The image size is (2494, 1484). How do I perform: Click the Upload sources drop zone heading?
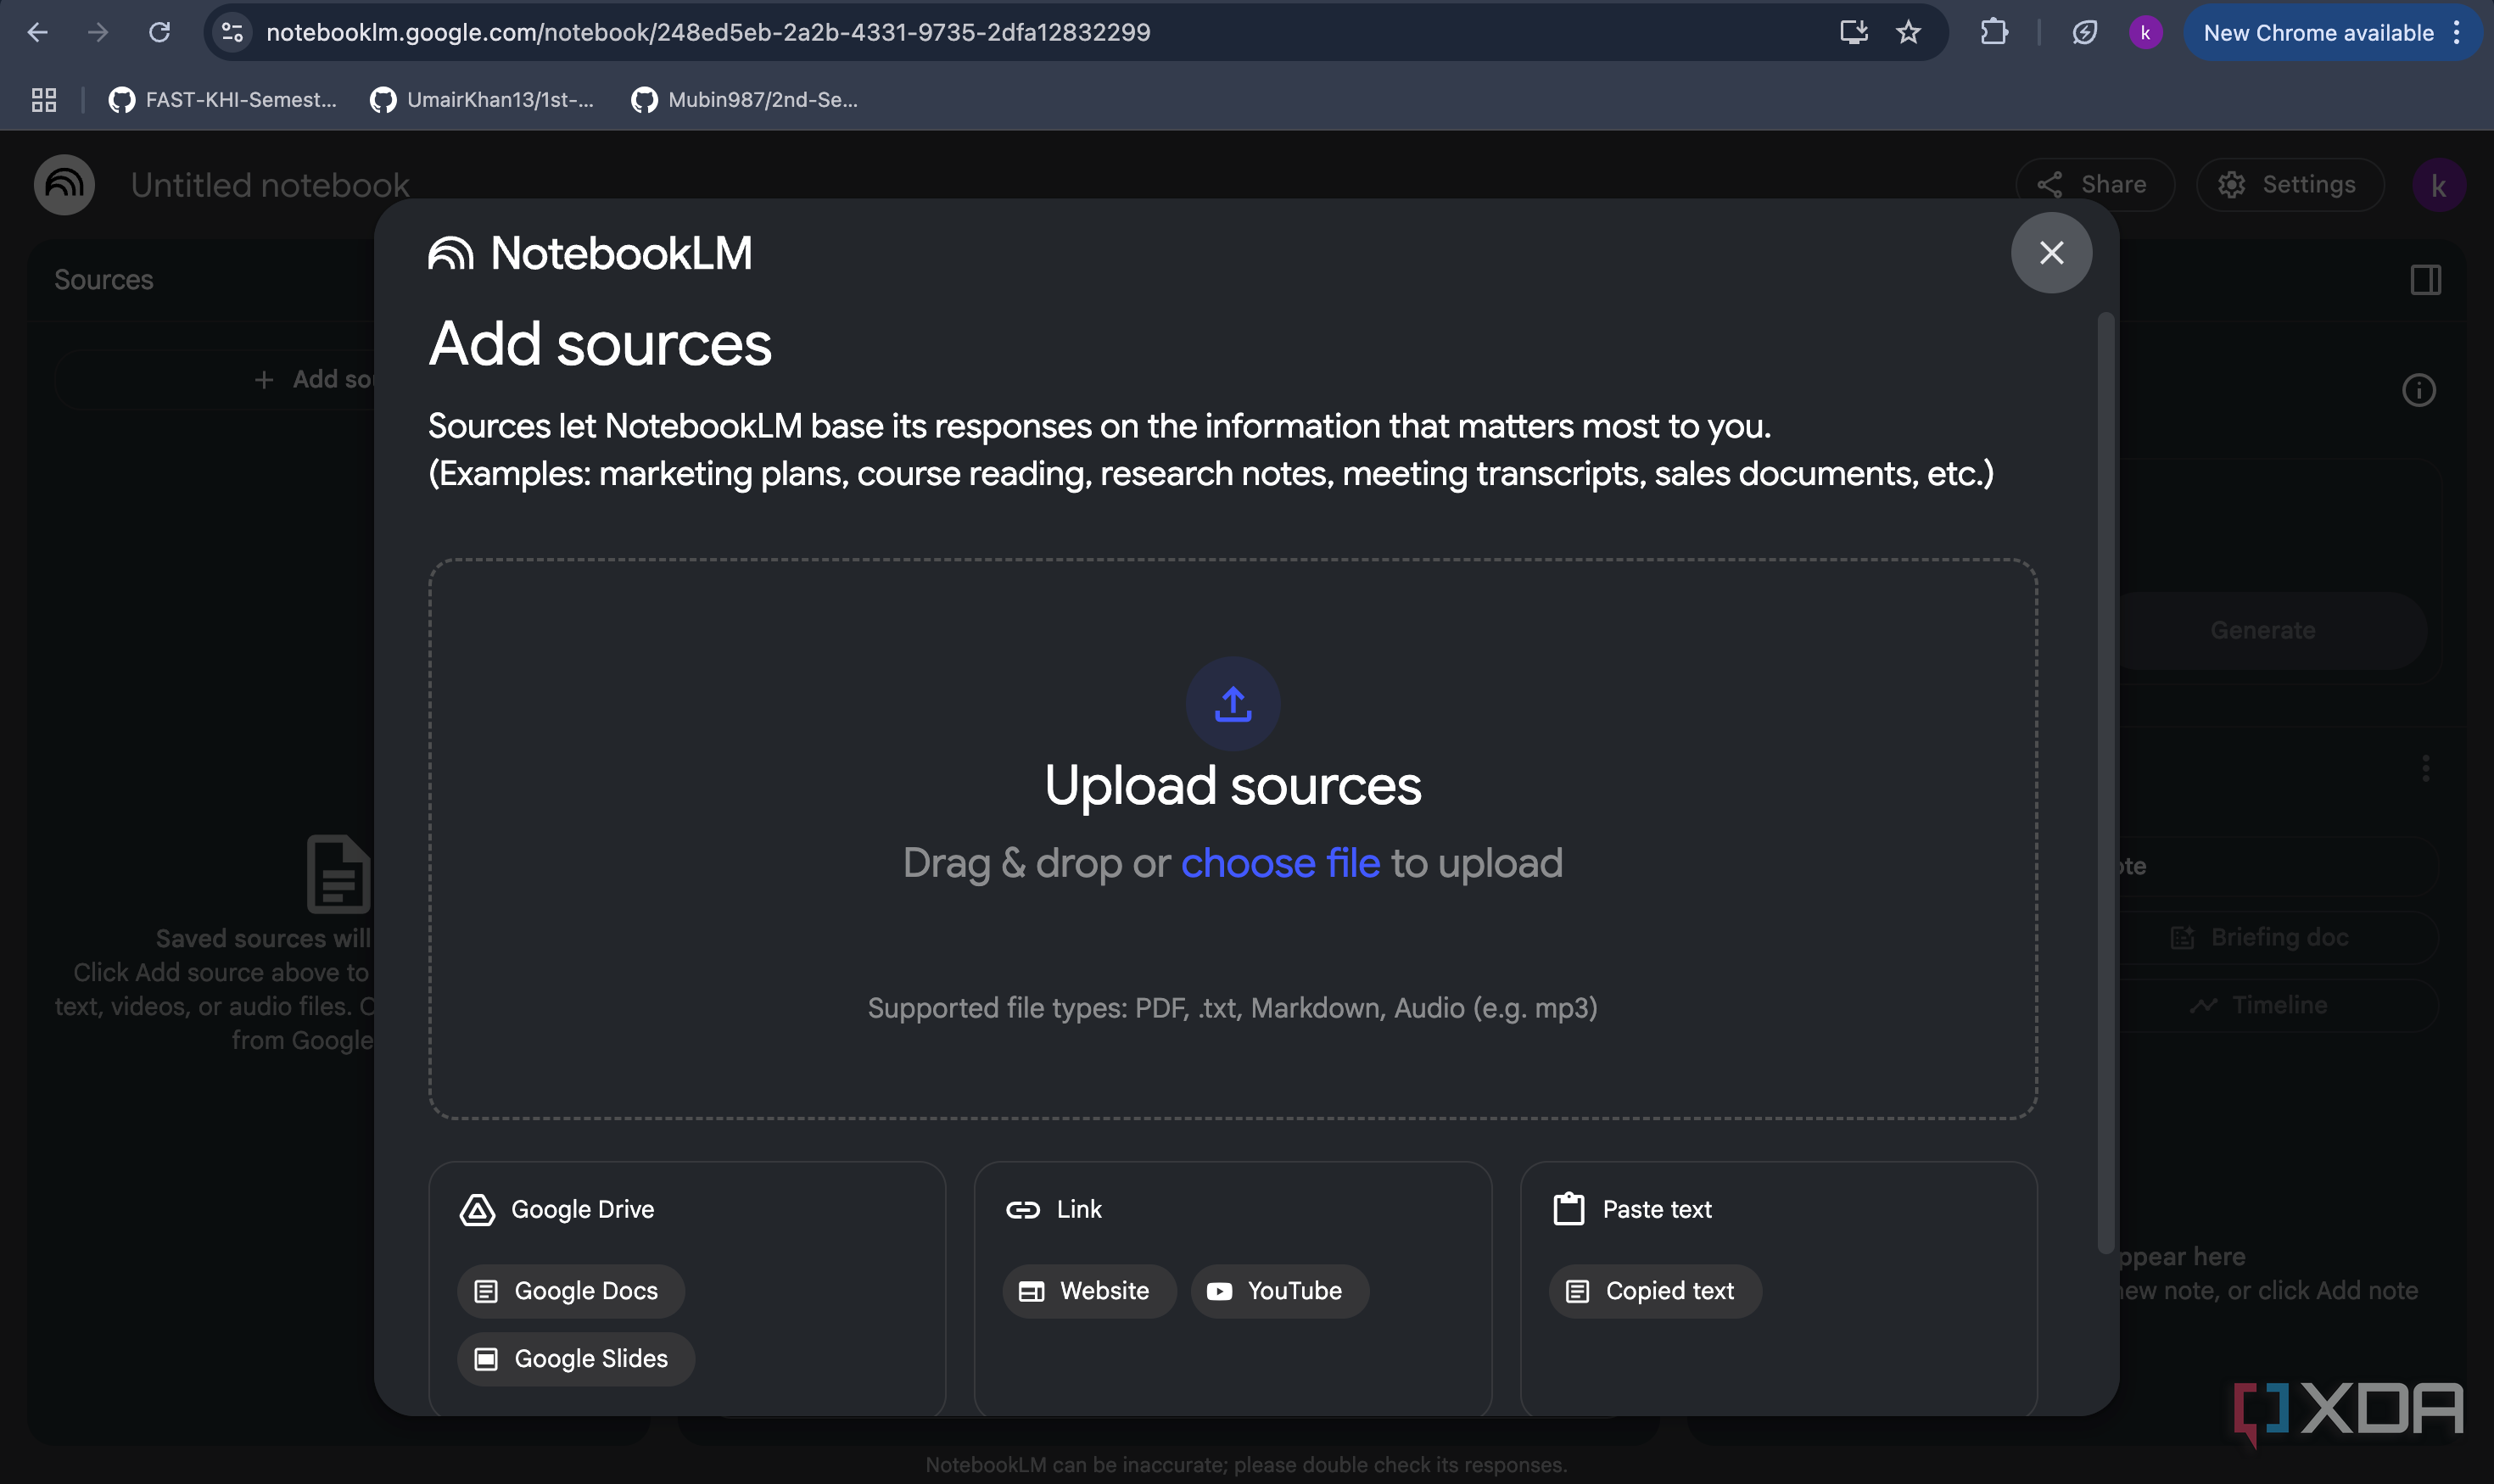1233,786
